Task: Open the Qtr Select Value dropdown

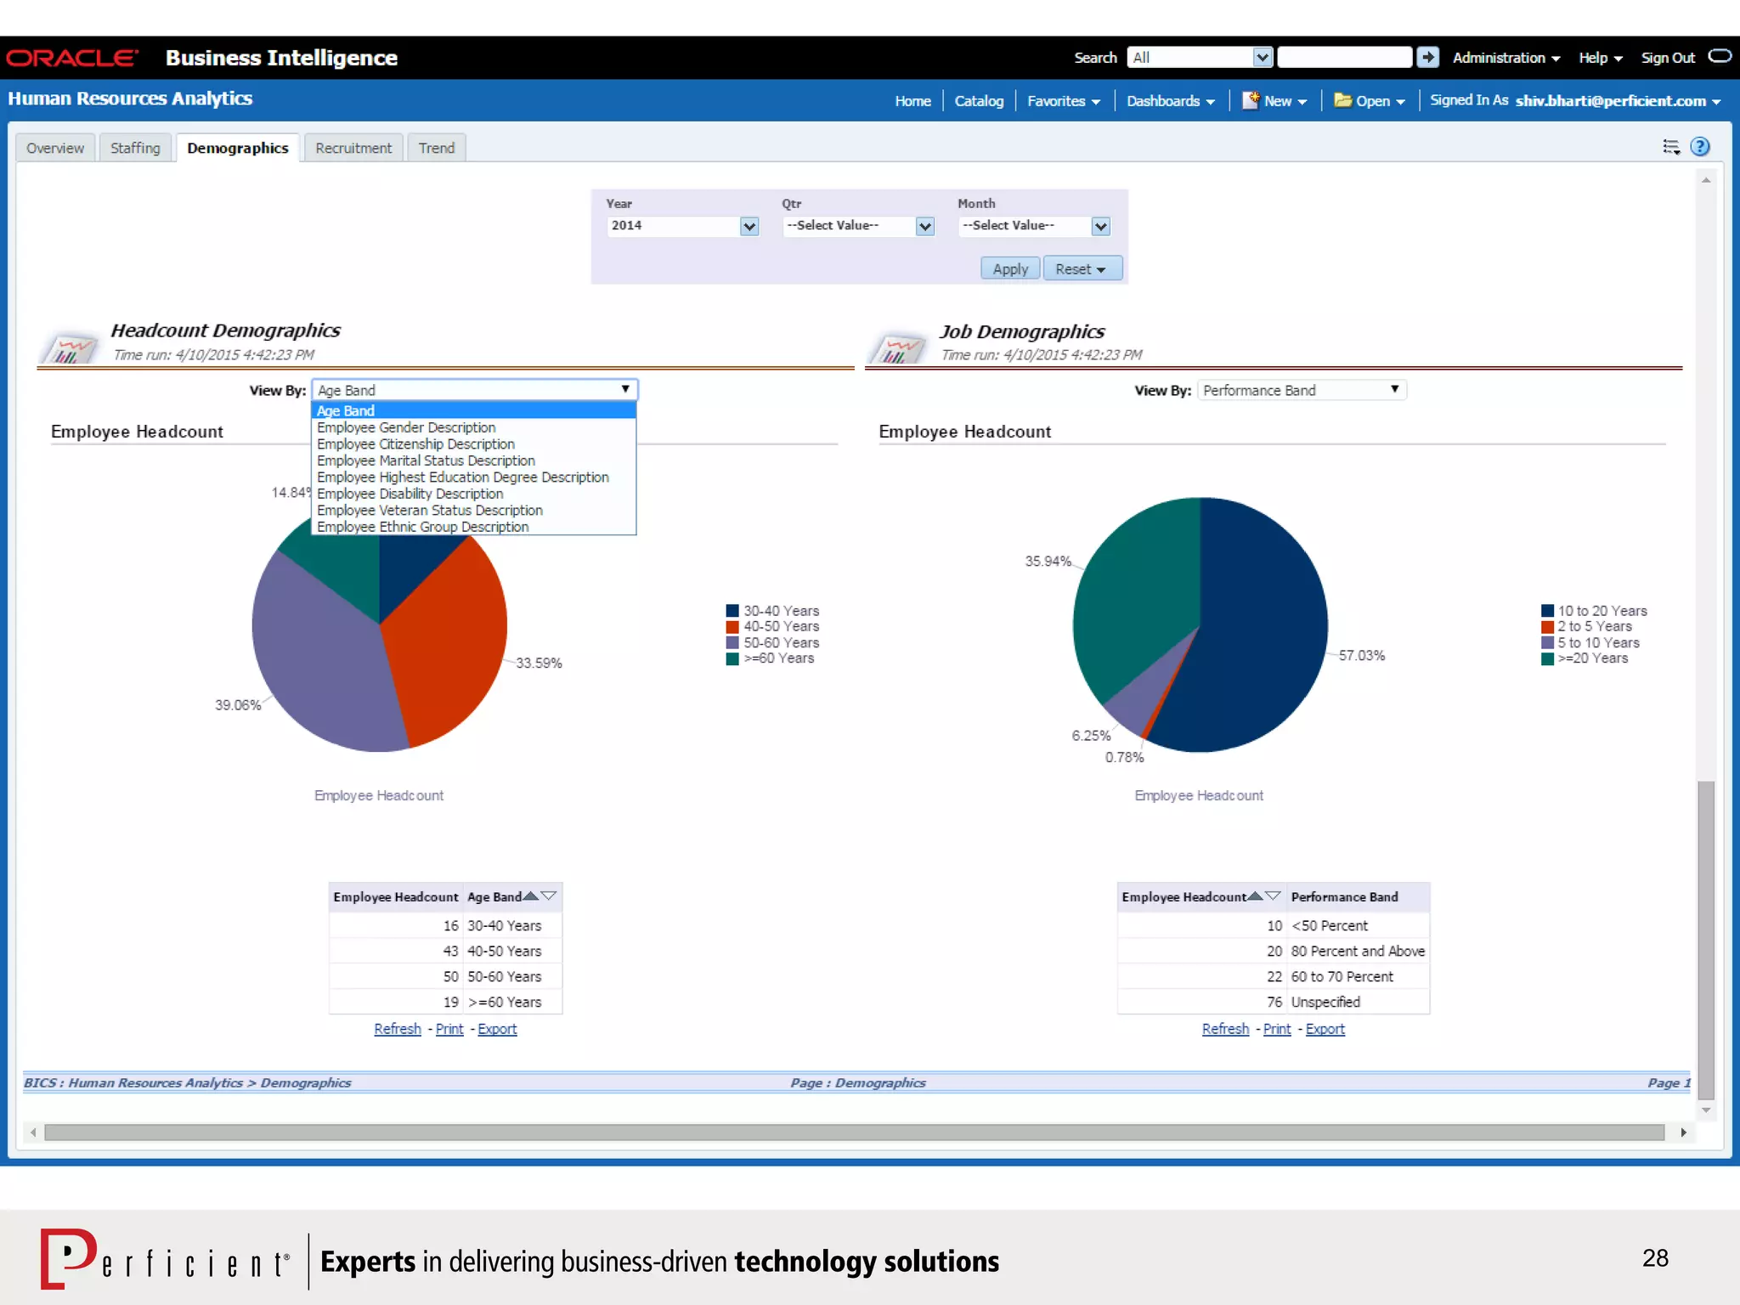Action: click(925, 226)
